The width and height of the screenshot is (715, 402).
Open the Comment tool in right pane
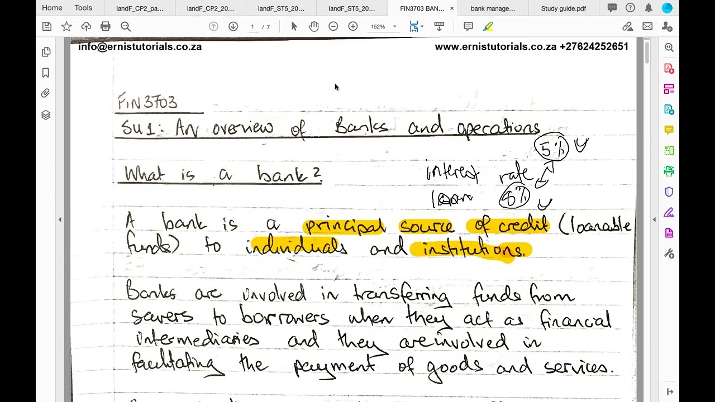point(669,130)
